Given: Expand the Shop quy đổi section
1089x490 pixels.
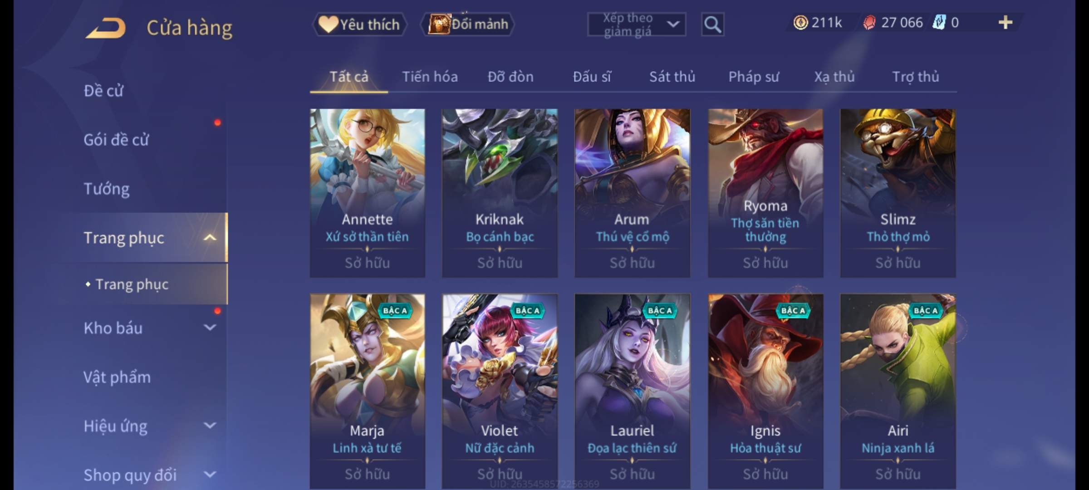Looking at the screenshot, I should click(210, 475).
